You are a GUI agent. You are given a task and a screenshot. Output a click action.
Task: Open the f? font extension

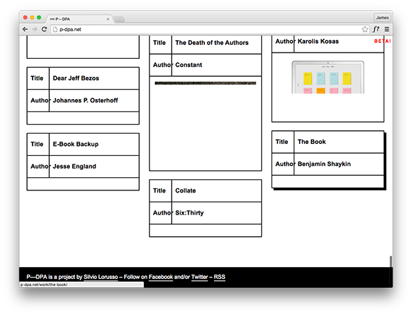(x=376, y=29)
